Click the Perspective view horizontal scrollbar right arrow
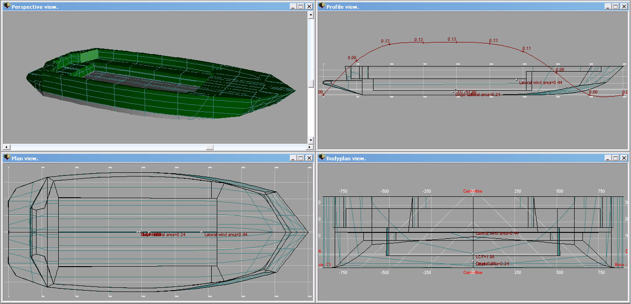The image size is (631, 304). (304, 147)
